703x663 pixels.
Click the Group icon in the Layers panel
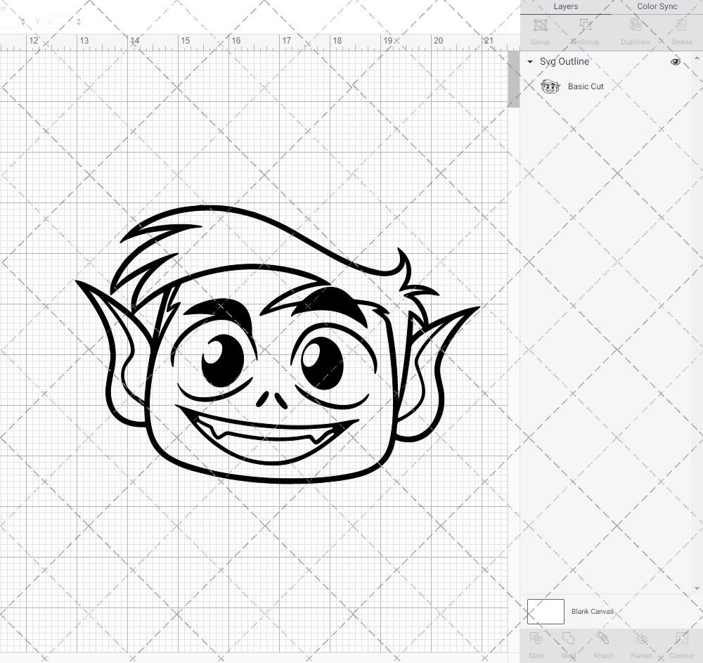(x=540, y=28)
